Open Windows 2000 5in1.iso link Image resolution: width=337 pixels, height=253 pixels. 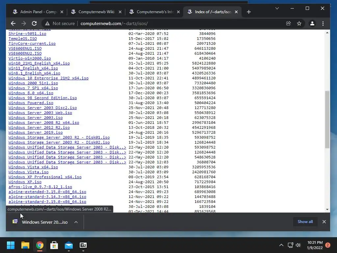pos(33,83)
